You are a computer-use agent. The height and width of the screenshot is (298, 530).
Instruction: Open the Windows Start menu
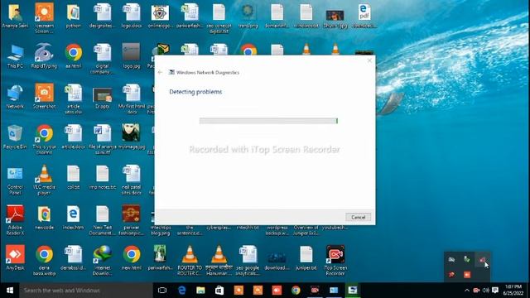point(10,291)
